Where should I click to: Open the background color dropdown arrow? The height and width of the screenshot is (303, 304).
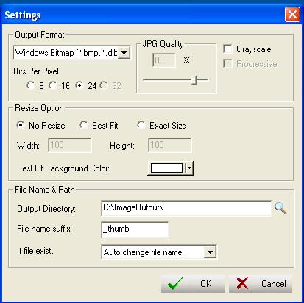pyautogui.click(x=189, y=168)
